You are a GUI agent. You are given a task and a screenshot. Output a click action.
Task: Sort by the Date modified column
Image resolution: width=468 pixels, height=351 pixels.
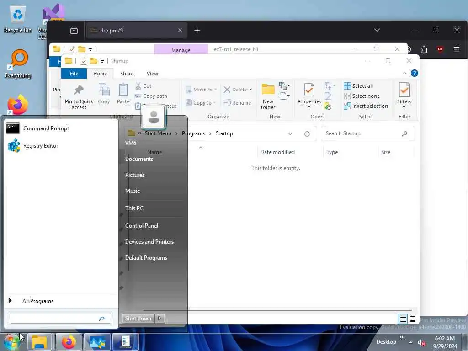[277, 152]
